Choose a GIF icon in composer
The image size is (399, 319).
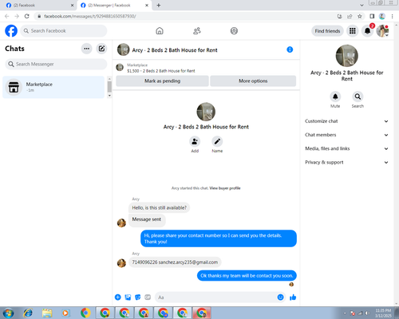pos(148,297)
